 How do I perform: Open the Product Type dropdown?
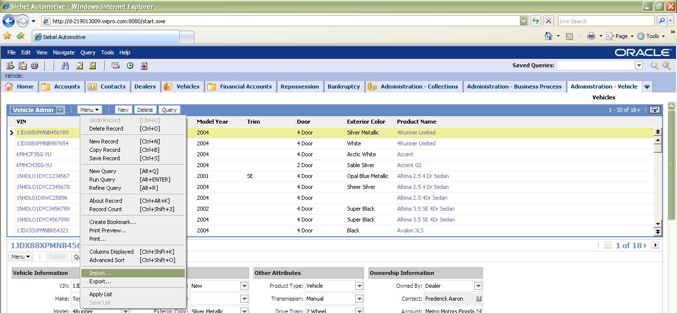click(359, 286)
